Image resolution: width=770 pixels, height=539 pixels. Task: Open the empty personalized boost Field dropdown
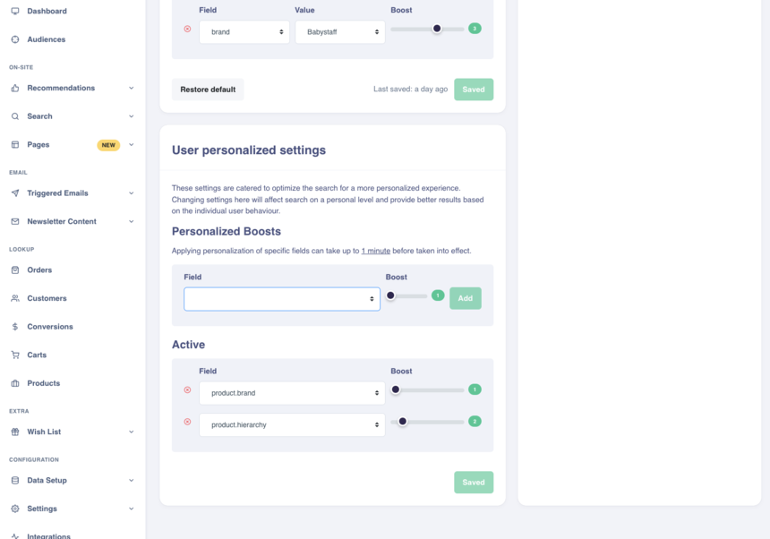coord(281,299)
